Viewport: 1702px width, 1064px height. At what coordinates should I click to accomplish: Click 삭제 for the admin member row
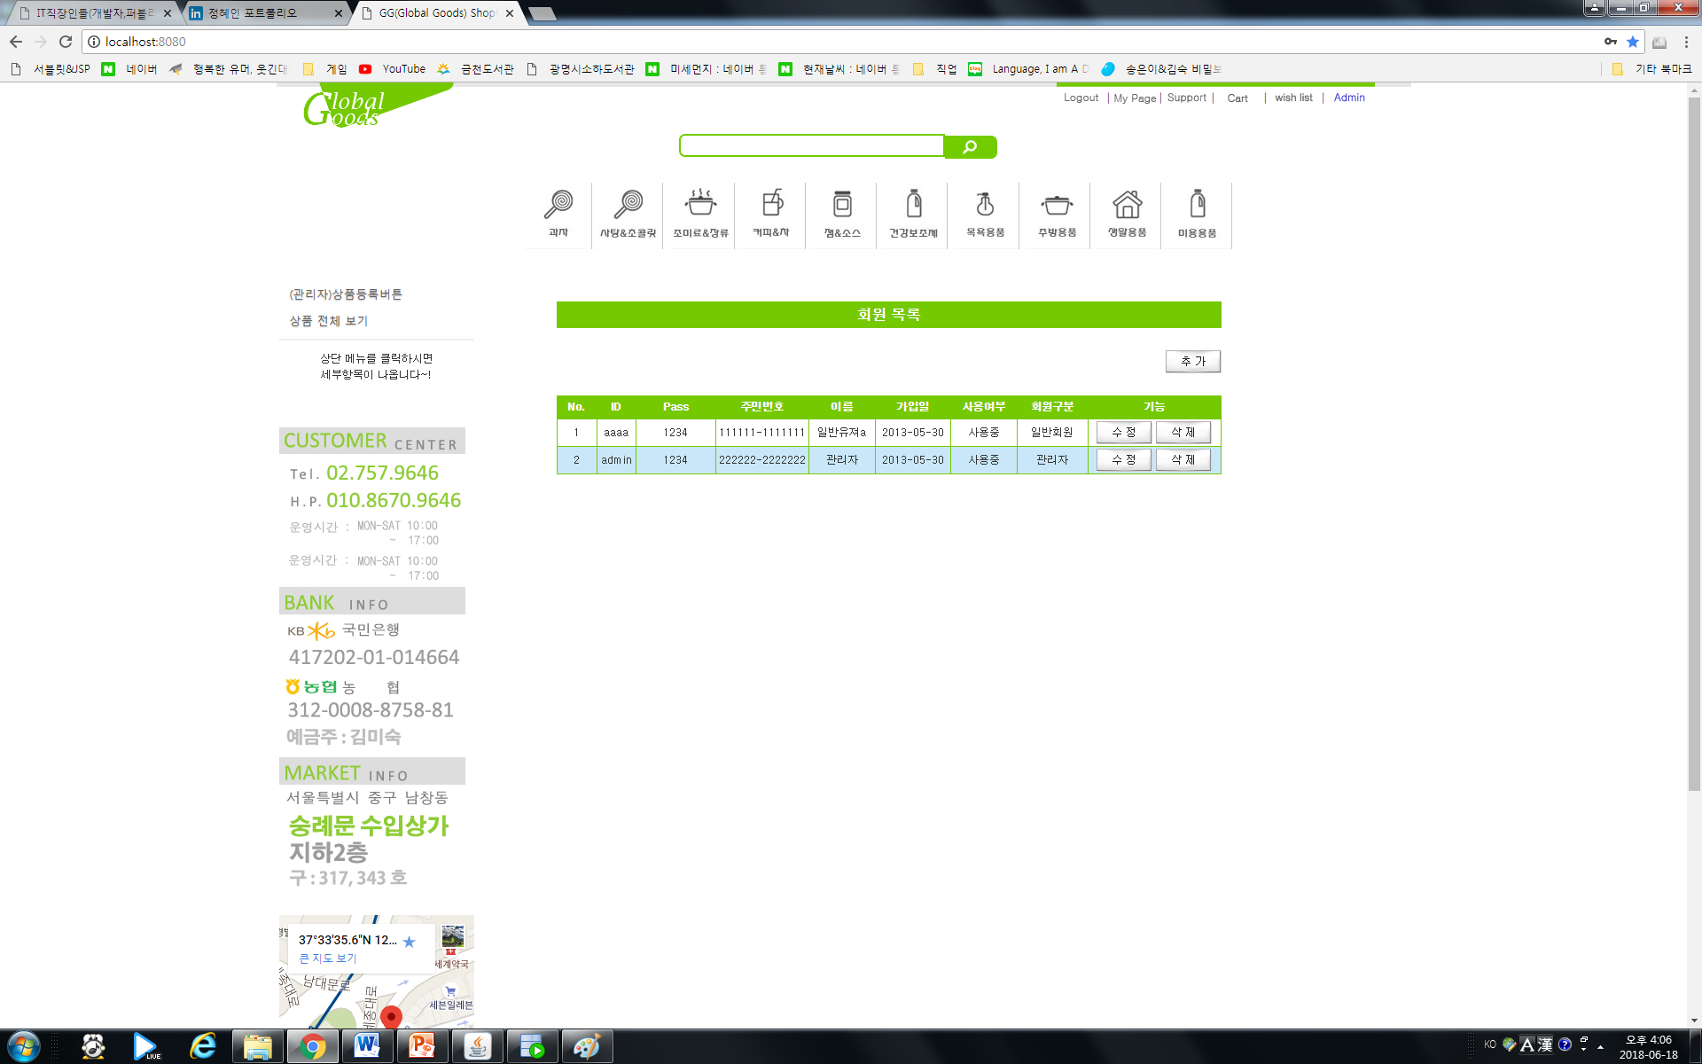(1183, 460)
